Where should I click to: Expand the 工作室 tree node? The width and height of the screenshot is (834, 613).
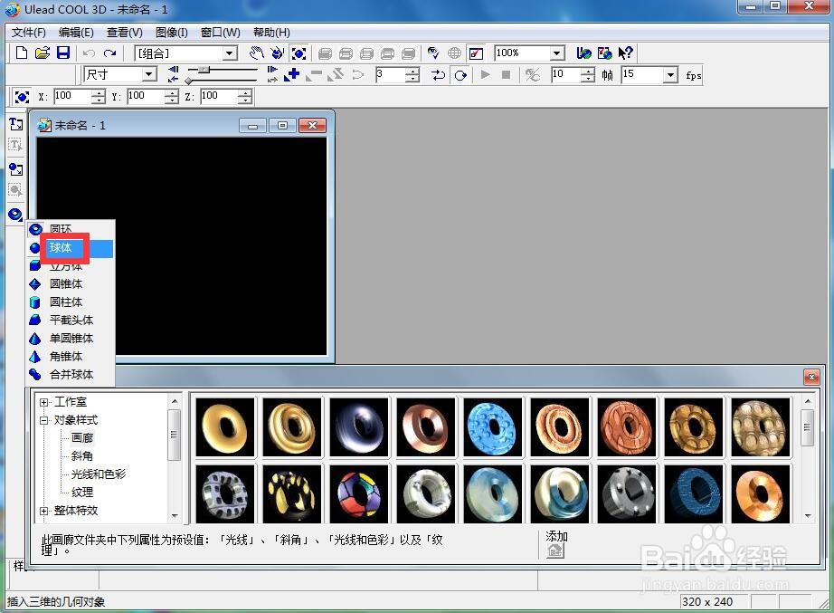tap(44, 402)
